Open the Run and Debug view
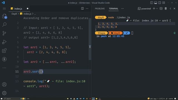 pyautogui.click(x=4, y=42)
